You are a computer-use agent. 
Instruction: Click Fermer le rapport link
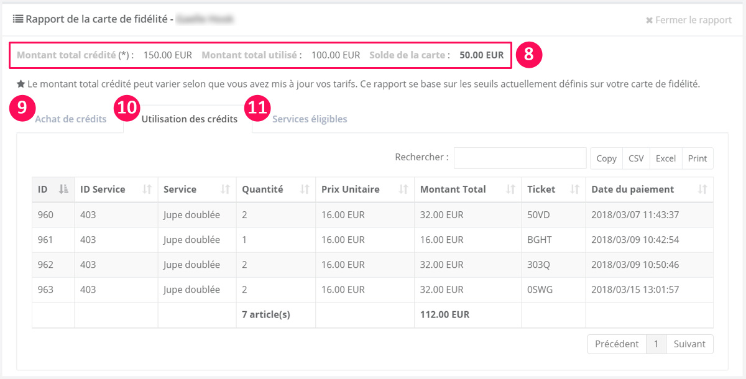(689, 20)
